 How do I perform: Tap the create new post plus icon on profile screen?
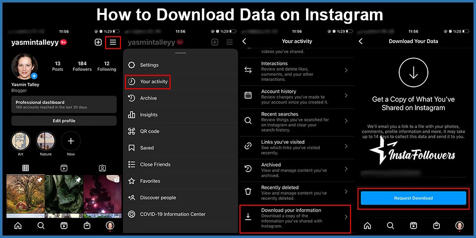click(98, 43)
